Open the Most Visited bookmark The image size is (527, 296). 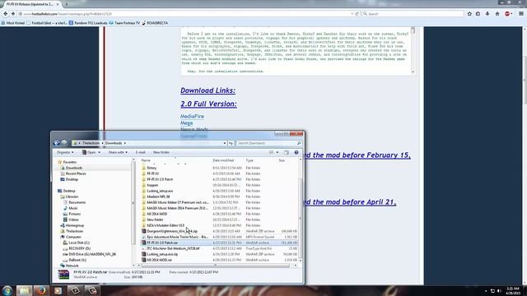click(x=13, y=23)
